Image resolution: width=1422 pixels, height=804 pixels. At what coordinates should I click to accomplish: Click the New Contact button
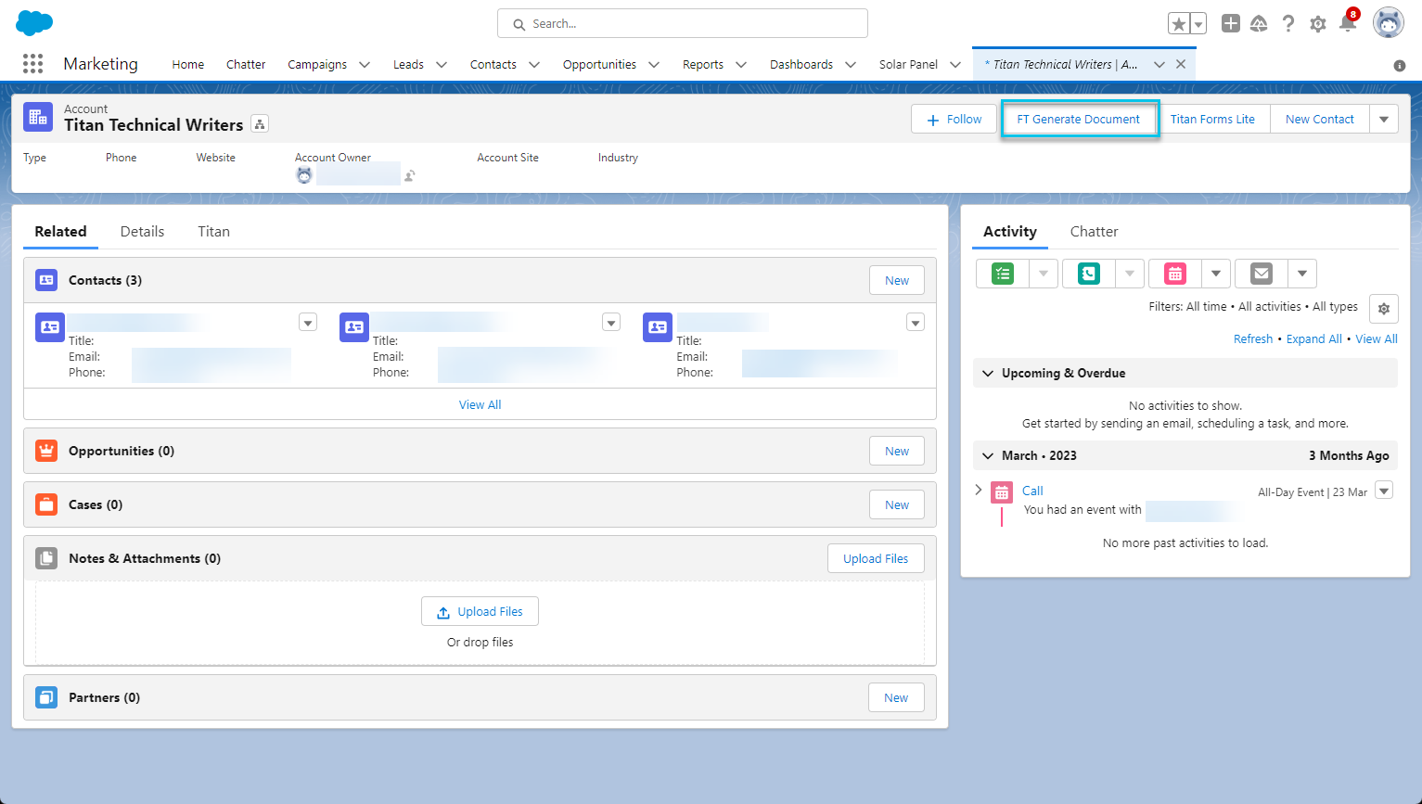(1319, 119)
